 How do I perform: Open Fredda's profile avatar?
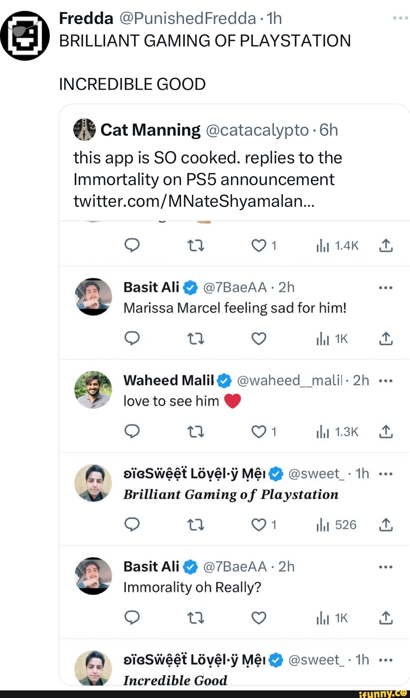[x=25, y=36]
